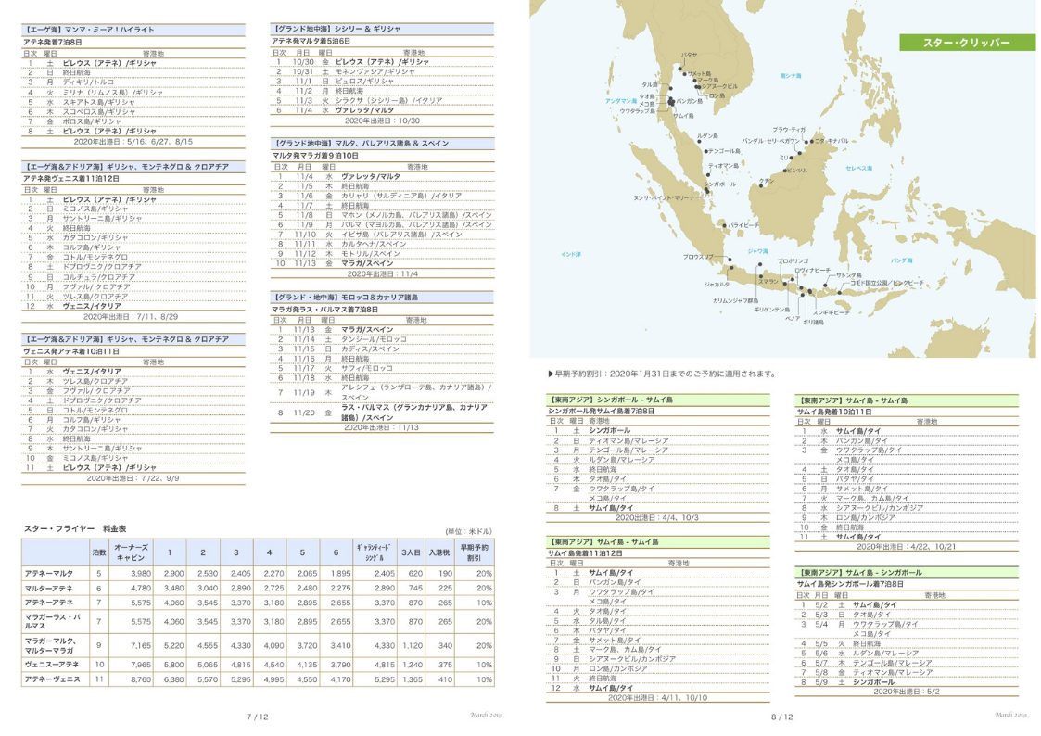Click port 'モトリル/スペイン'
Image resolution: width=1041 pixels, height=736 pixels.
(x=371, y=253)
